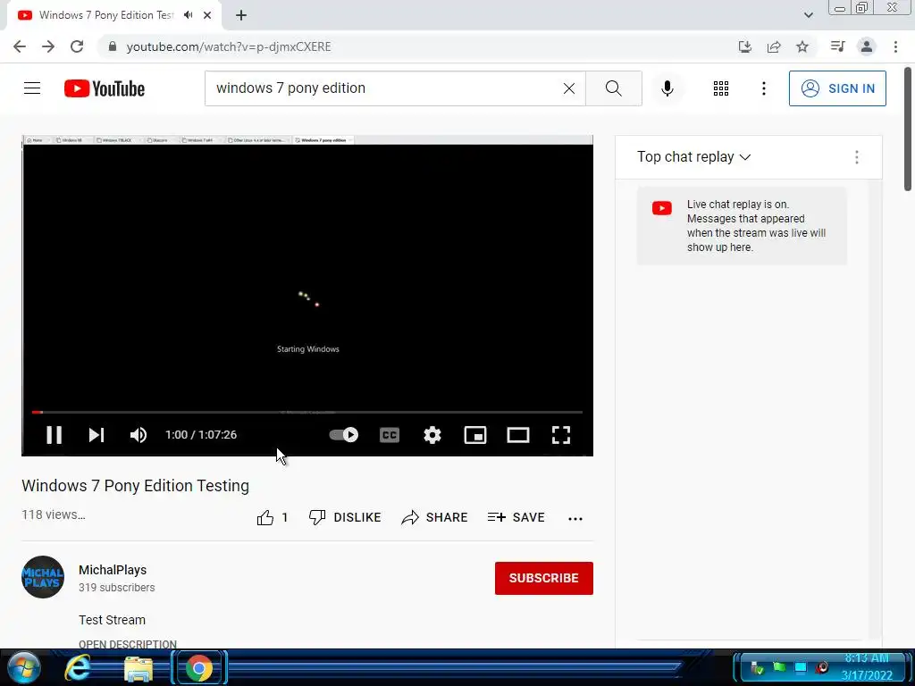Expand the Top chat replay dropdown

[693, 157]
